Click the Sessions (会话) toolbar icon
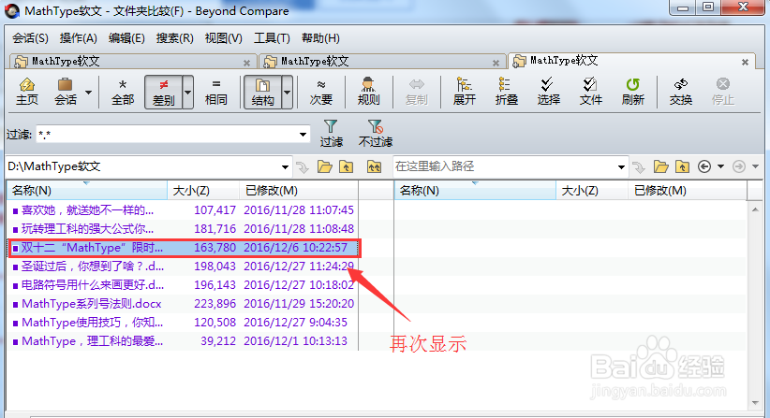 [x=66, y=92]
